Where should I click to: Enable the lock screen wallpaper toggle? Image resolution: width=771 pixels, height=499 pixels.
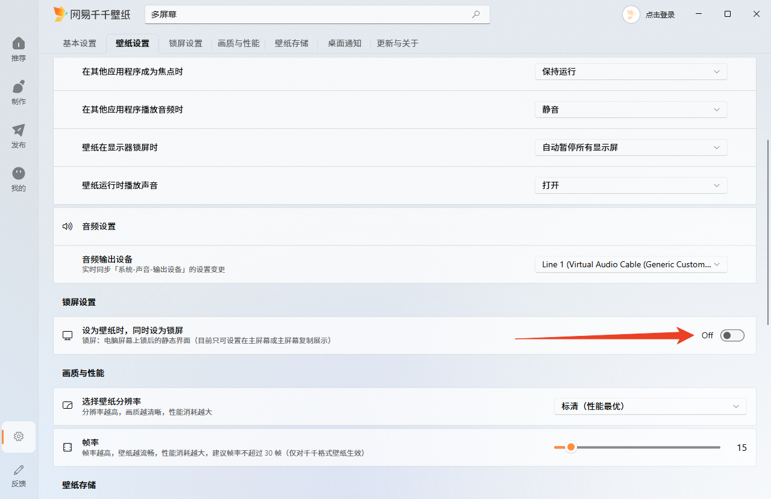732,335
